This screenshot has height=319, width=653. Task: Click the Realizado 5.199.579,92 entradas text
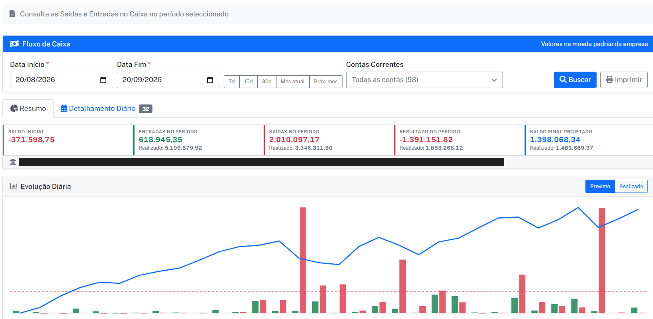coord(170,148)
